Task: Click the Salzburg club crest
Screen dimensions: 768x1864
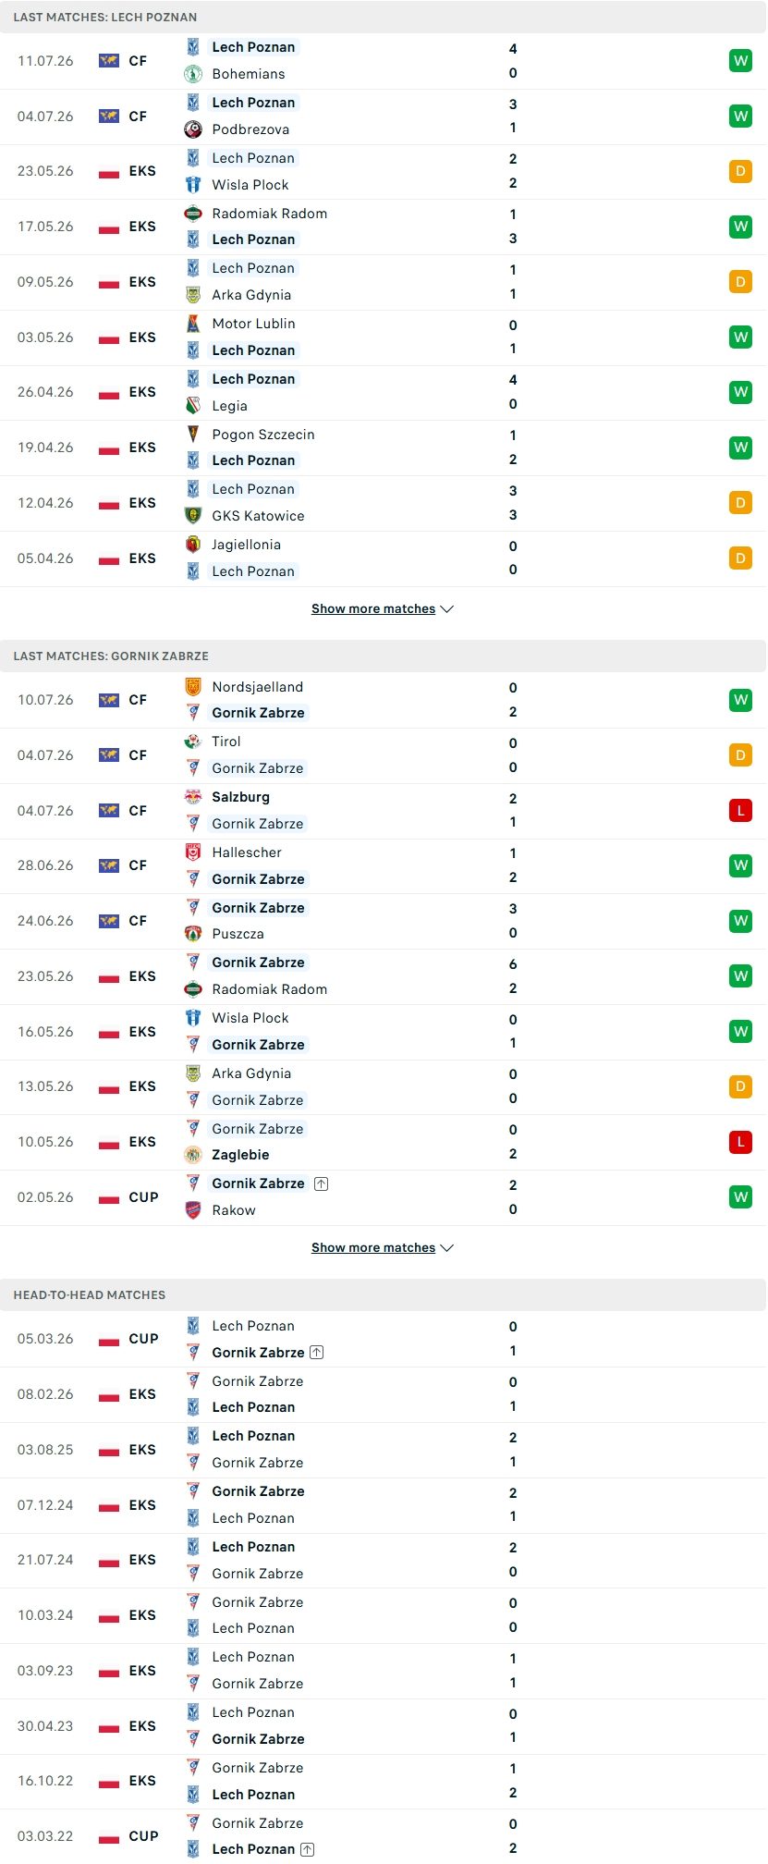Action: coord(193,797)
